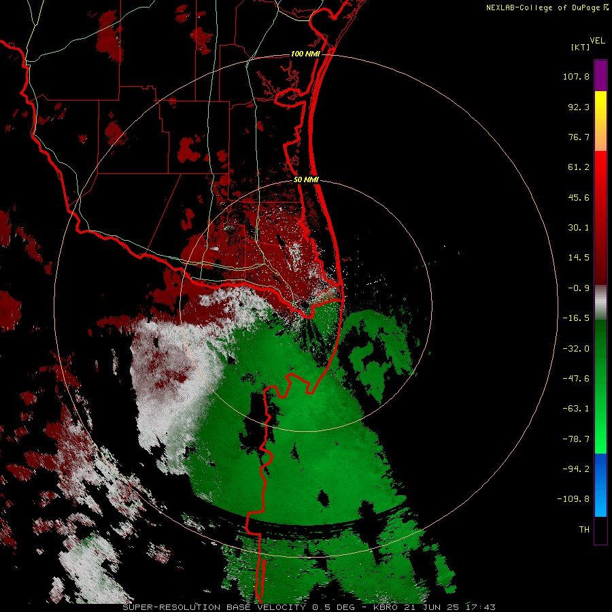Click the NEXLAB-College of DuPage label

(x=543, y=7)
